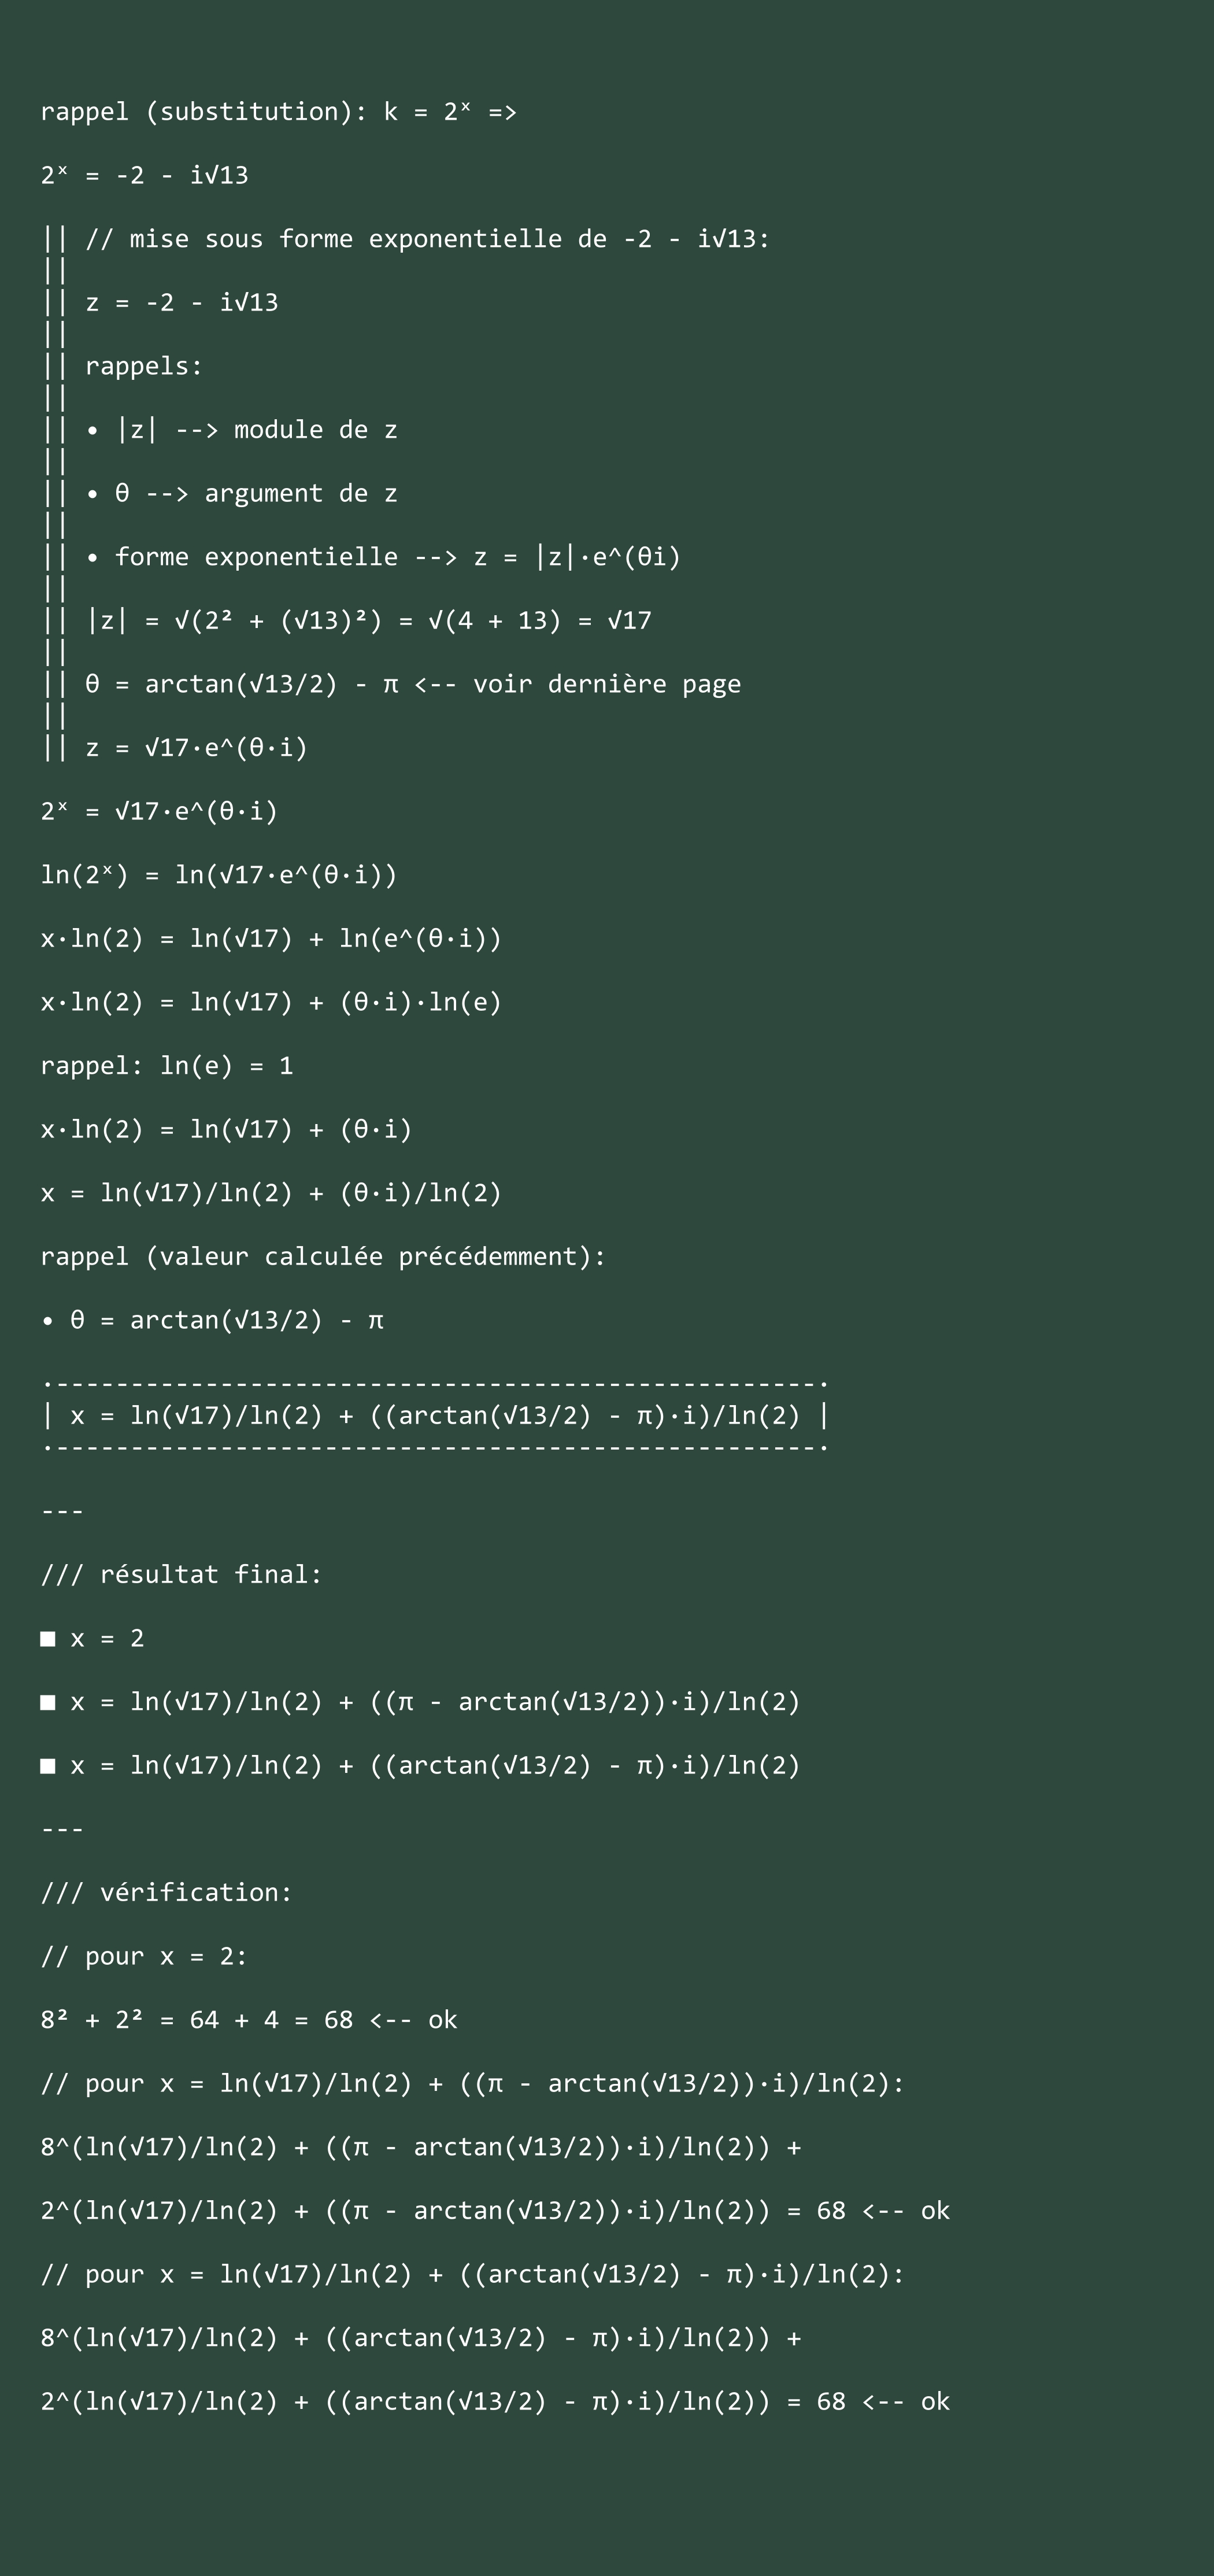Click the 'θ --> argument de z' bullet
Viewport: 1214px width, 2576px height.
[241, 493]
